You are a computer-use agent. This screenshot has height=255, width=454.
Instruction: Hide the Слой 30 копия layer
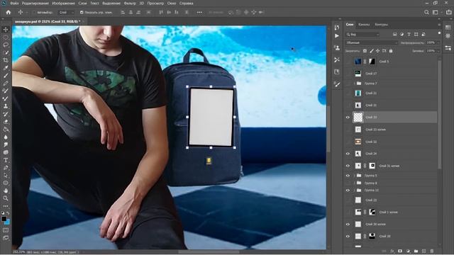348,225
